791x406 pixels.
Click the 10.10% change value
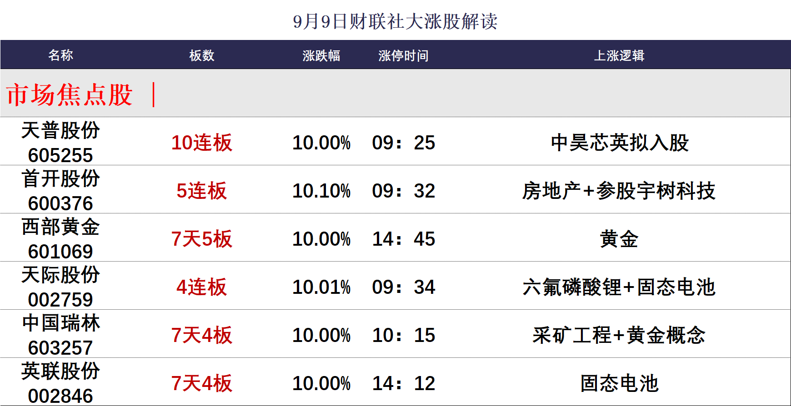(x=321, y=191)
